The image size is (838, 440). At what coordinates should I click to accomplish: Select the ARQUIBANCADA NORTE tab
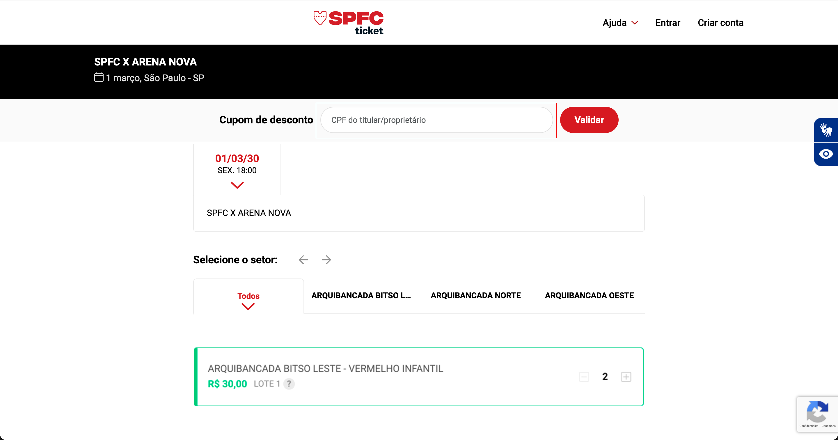pyautogui.click(x=476, y=295)
